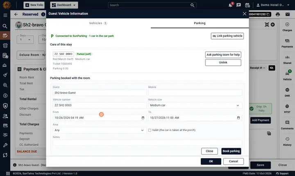The width and height of the screenshot is (295, 176).
Task: Click the Guest name input field
Action: [x=100, y=93]
